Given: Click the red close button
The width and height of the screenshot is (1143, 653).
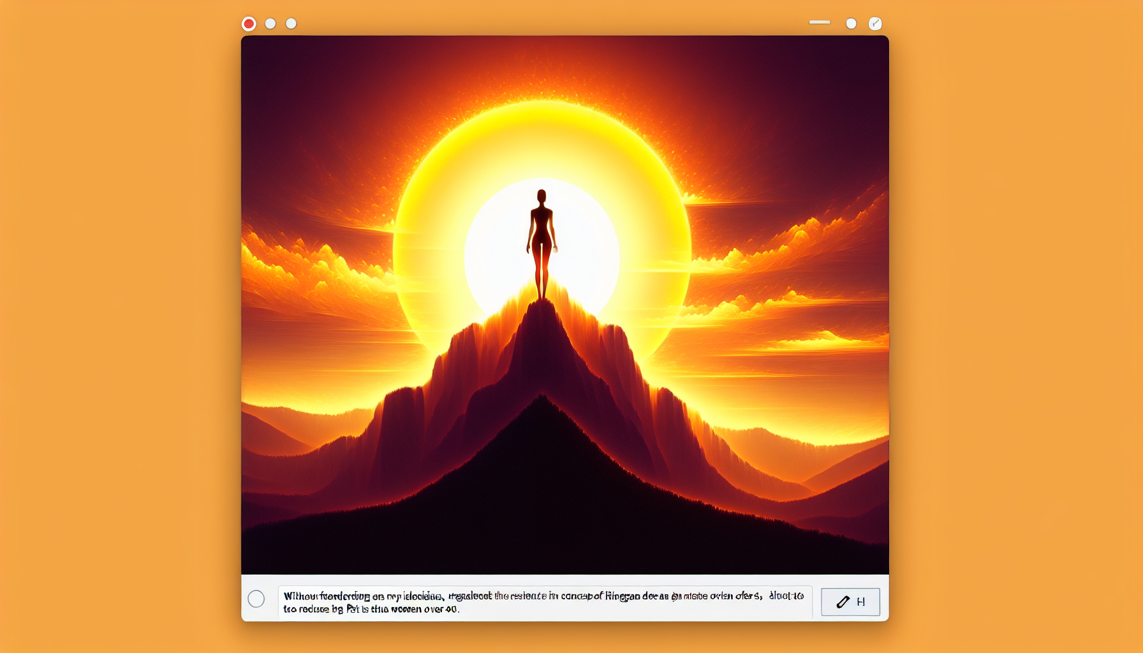Looking at the screenshot, I should coord(249,24).
